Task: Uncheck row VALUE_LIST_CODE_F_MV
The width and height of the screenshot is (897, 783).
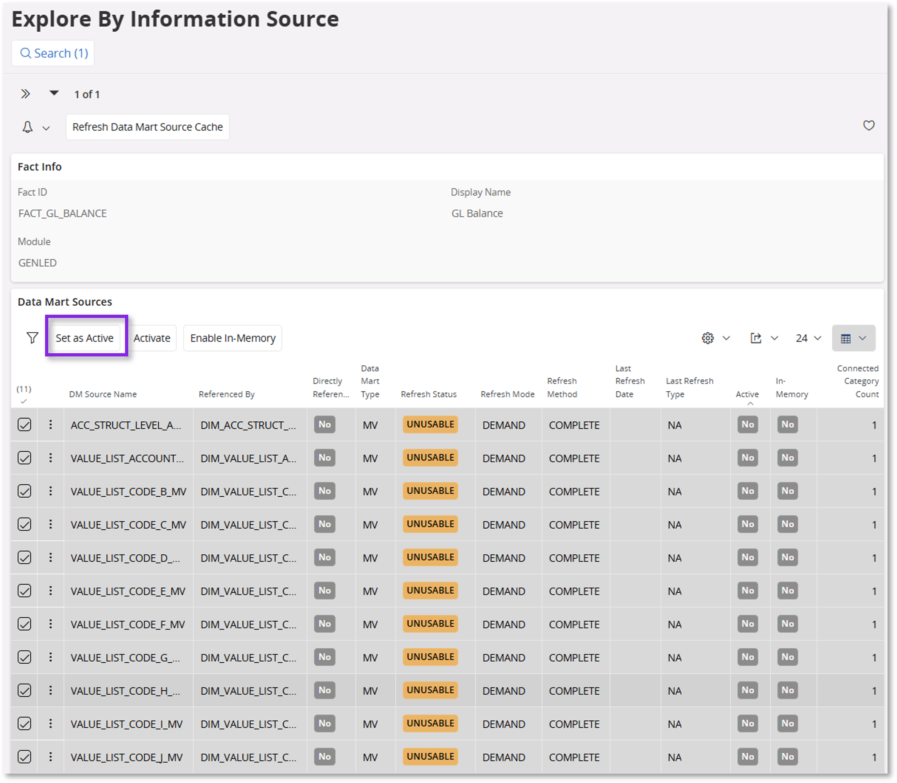Action: click(24, 624)
